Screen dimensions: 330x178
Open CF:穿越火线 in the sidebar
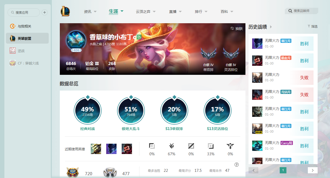[x=27, y=63]
